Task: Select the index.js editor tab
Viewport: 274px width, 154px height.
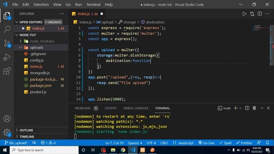Action: point(87,14)
